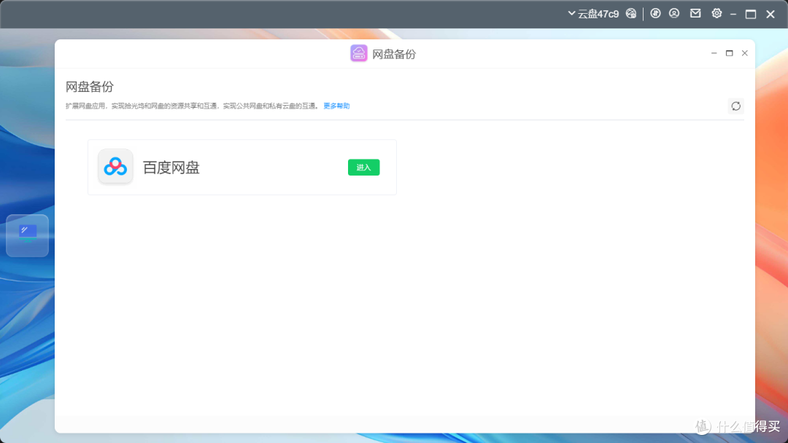The width and height of the screenshot is (788, 443).
Task: Minimize the outer client window
Action: (x=733, y=15)
